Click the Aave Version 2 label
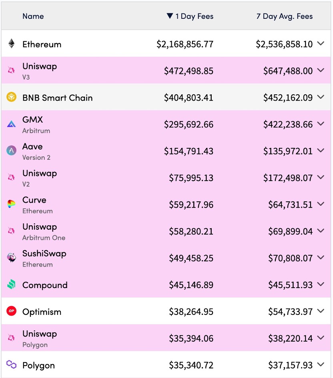333x378 pixels. click(x=36, y=158)
